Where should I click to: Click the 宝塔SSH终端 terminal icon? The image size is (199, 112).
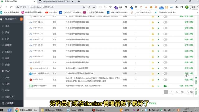31,86
